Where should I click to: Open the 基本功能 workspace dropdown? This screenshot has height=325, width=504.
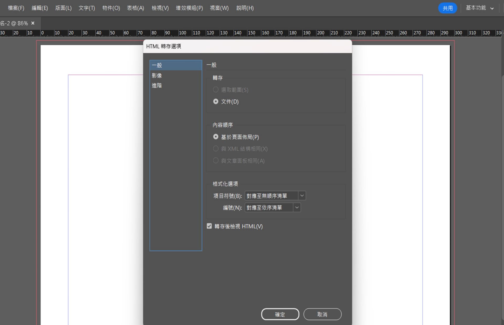point(480,8)
